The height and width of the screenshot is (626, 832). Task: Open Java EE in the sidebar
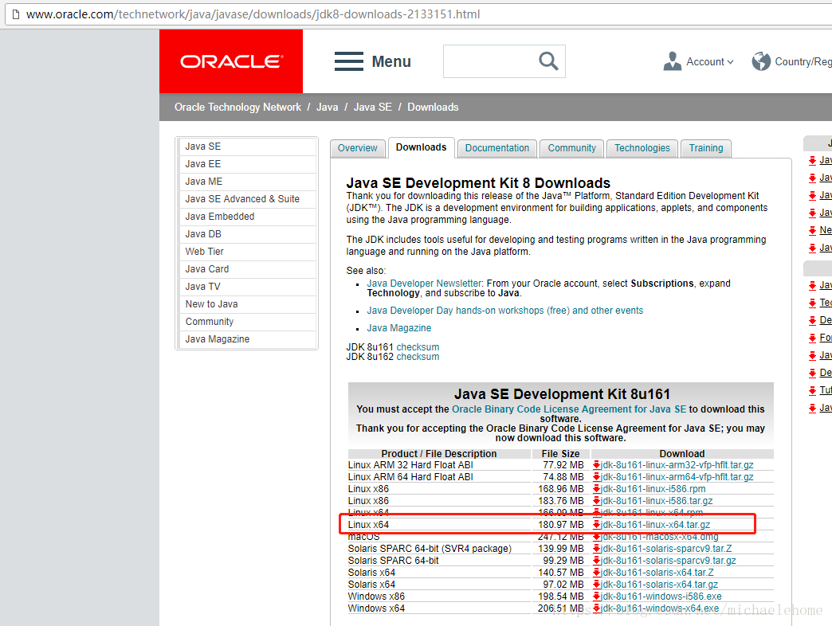point(247,164)
